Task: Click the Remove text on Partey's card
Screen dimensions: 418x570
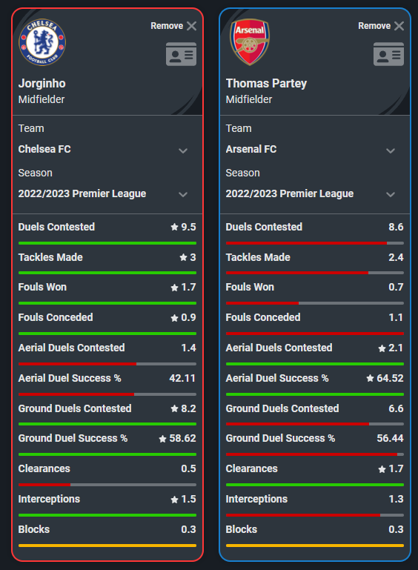Action: pos(374,26)
